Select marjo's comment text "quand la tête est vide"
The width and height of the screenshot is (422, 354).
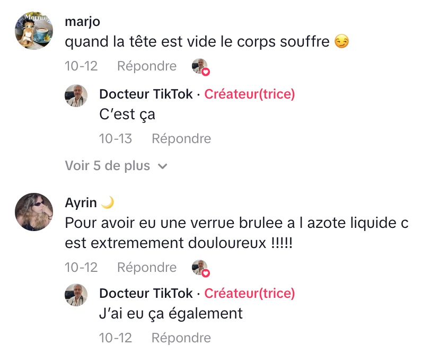point(197,42)
